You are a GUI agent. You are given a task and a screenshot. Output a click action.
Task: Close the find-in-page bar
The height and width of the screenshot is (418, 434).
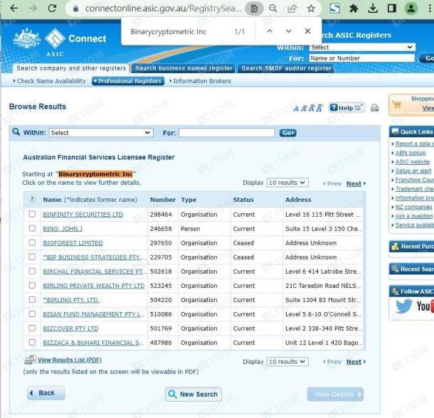307,31
